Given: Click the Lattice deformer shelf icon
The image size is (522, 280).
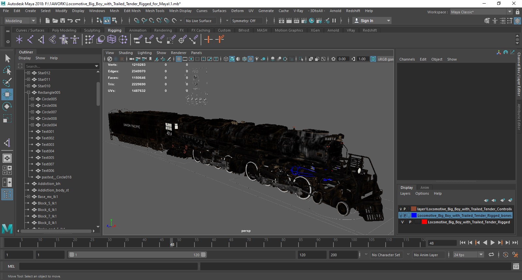Looking at the screenshot, I should 112,40.
